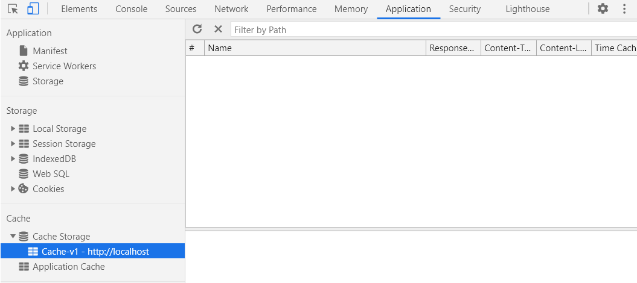637x283 pixels.
Task: Switch to the Network tab
Action: 231,9
